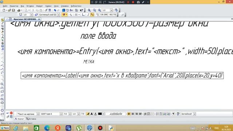Toggle bold text formatting
The height and width of the screenshot is (131, 233).
[x=92, y=114]
